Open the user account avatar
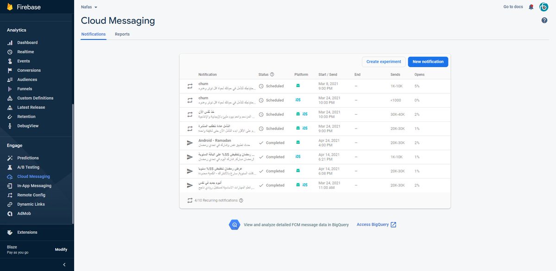The width and height of the screenshot is (556, 271). [x=543, y=7]
